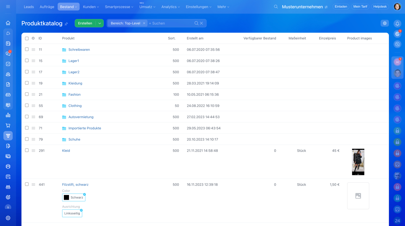This screenshot has width=405, height=226.
Task: Click the search magnifier in top bar
Action: (276, 7)
